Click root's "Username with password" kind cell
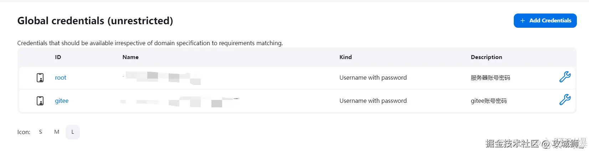This screenshot has width=589, height=154. (373, 78)
